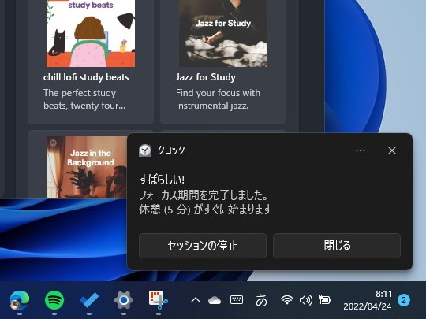This screenshot has height=319, width=426.
Task: Click the クロック notification title text
Action: pyautogui.click(x=171, y=150)
